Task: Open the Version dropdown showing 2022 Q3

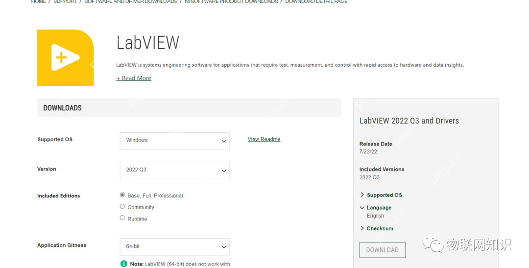Action: 174,170
